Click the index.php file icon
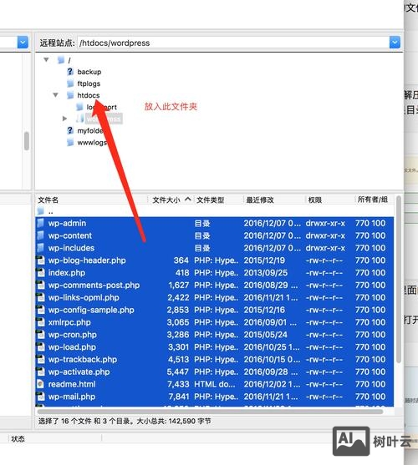418x465 pixels. tap(41, 273)
